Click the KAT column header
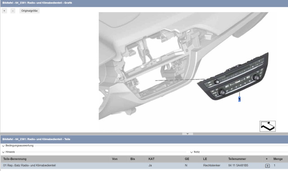 coord(151,159)
